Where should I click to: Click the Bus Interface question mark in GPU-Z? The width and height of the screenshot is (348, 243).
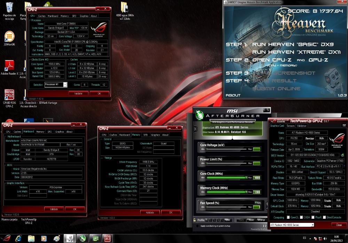coord(344,166)
